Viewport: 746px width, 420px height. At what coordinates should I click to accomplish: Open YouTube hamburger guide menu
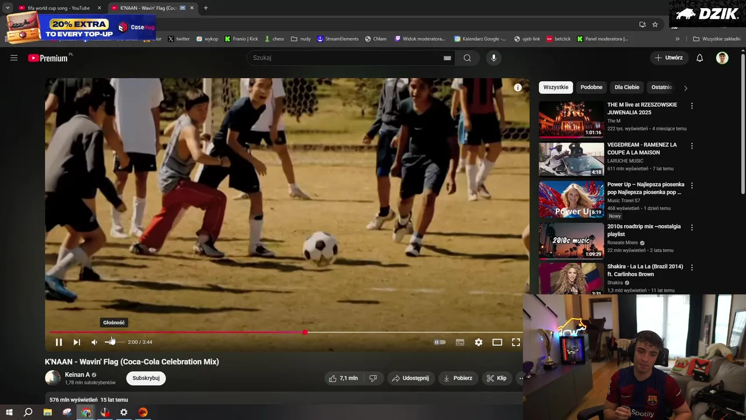click(x=14, y=58)
